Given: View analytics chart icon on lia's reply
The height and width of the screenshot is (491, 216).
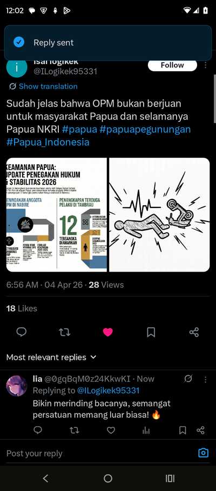Looking at the screenshot, I should 146,431.
